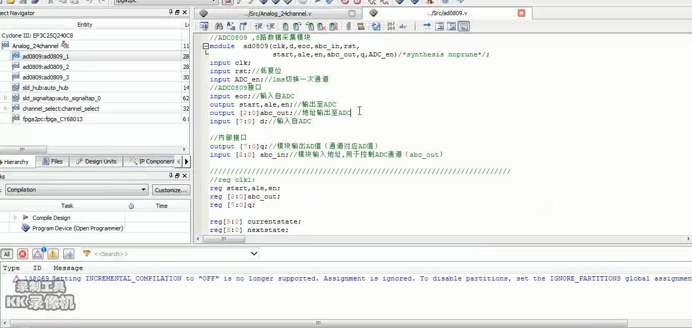Click the flagged messages filter icon
Viewport: 692px width, 328px height.
(68, 254)
